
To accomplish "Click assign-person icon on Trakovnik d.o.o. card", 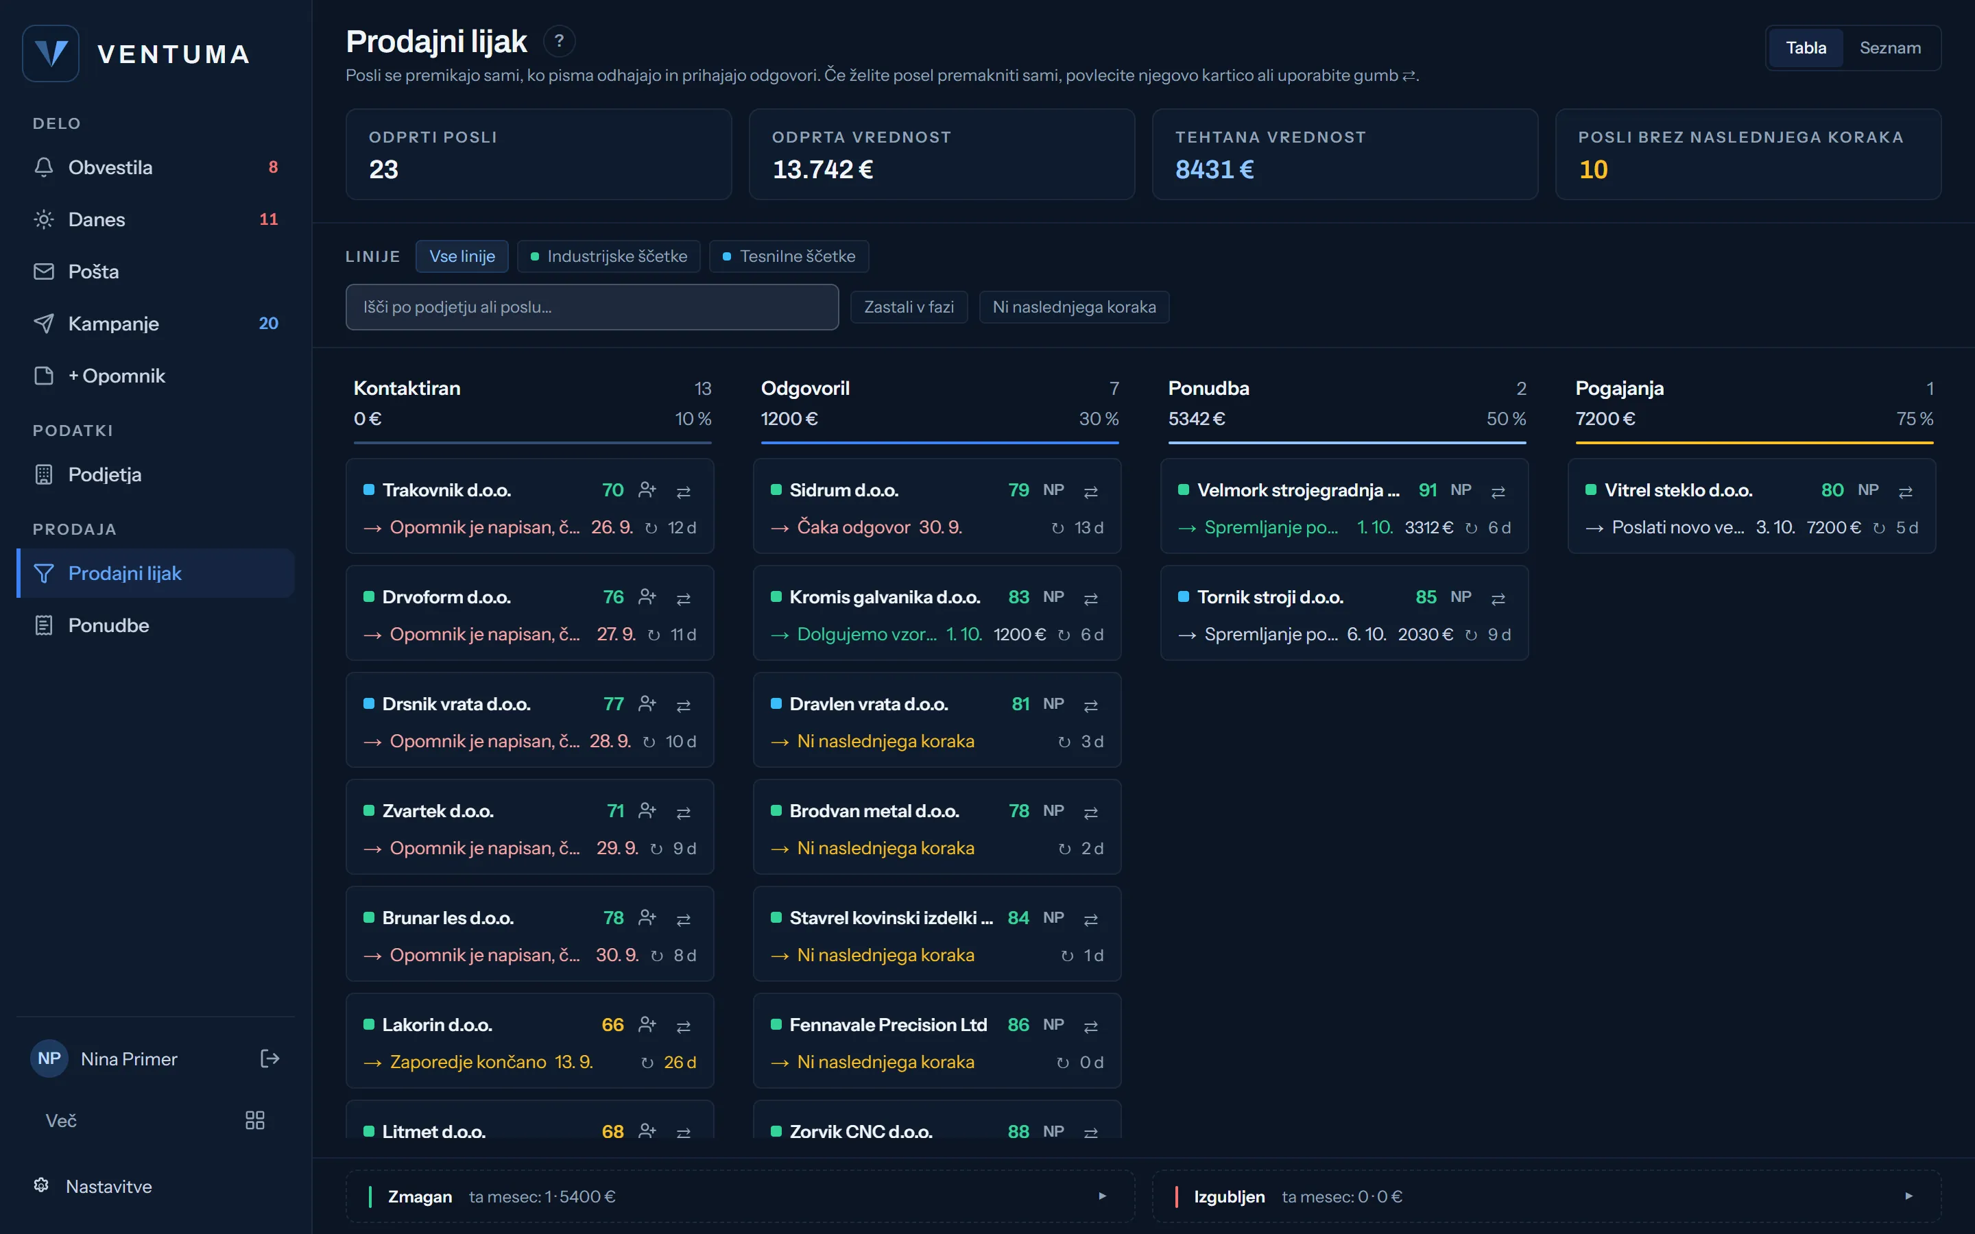I will [647, 489].
